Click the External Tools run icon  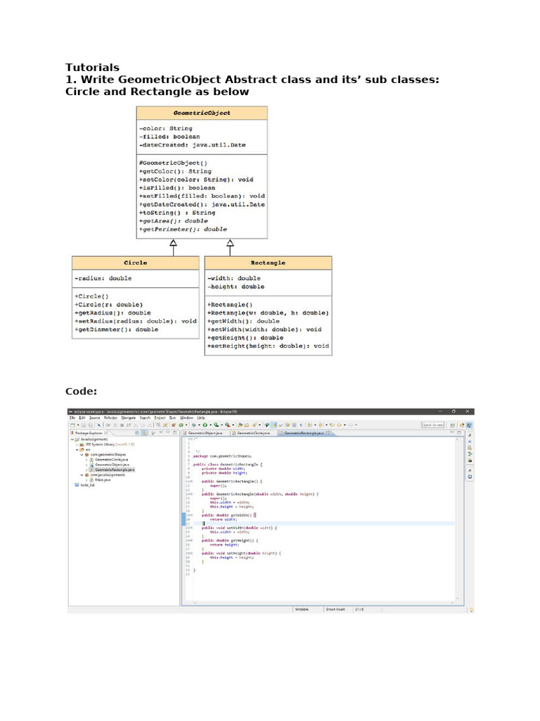(x=227, y=425)
